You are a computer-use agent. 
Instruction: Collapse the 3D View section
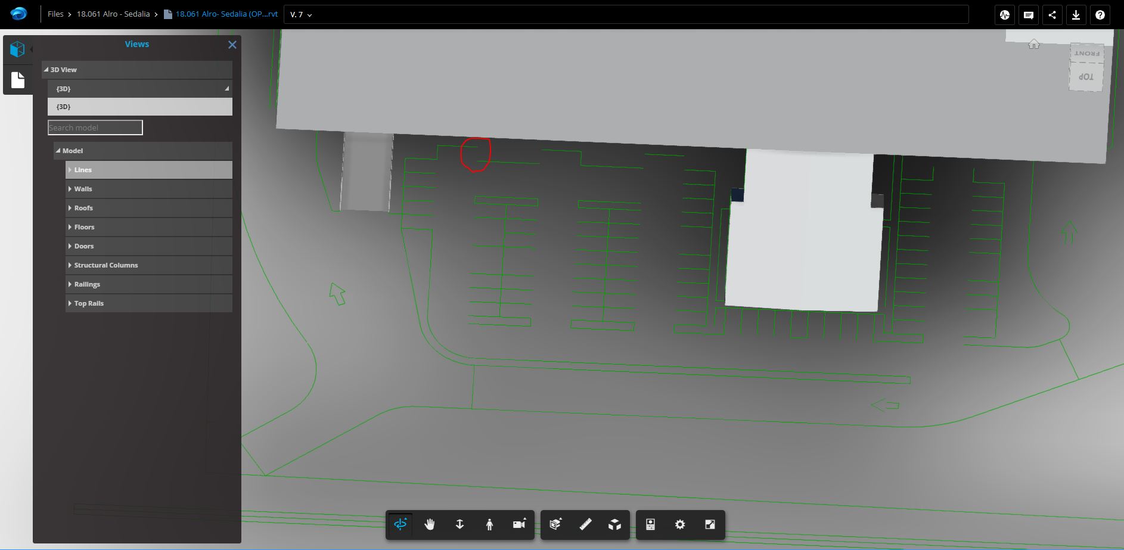[46, 70]
